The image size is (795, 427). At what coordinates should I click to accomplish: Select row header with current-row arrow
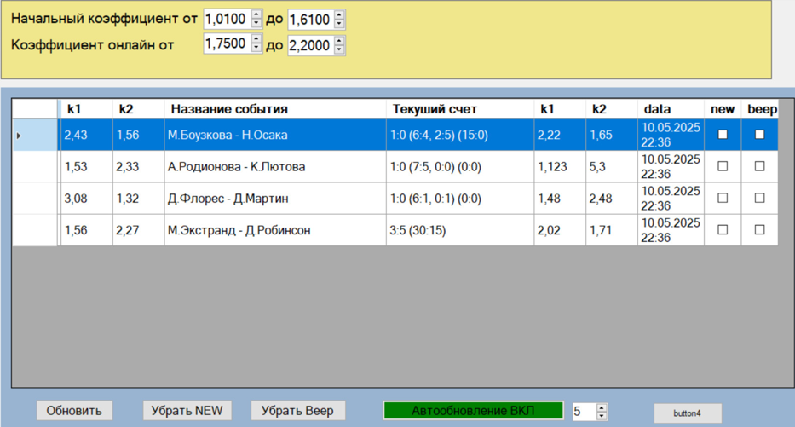click(34, 135)
